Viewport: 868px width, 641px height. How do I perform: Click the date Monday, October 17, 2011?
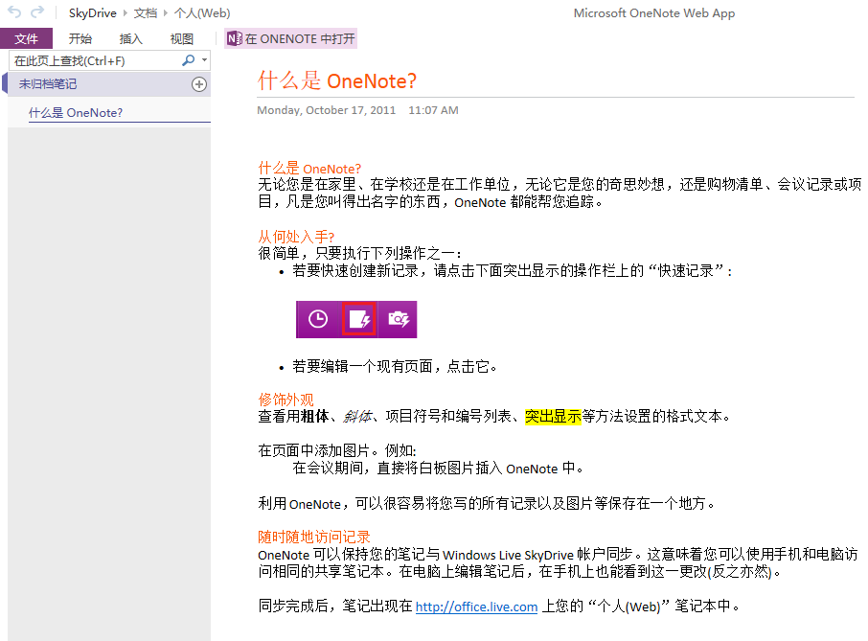tap(326, 110)
